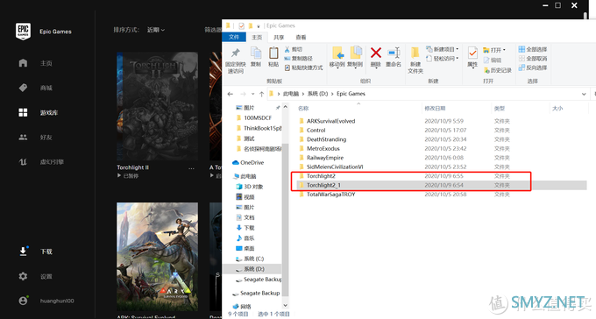
Task: Open the Settings gear icon
Action: coord(23,276)
